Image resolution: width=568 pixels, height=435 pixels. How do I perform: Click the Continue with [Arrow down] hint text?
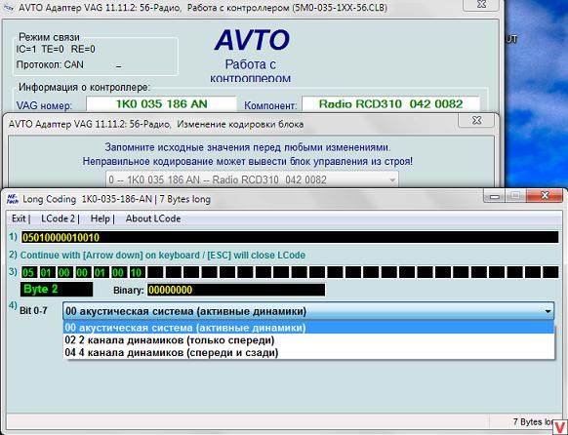(163, 256)
